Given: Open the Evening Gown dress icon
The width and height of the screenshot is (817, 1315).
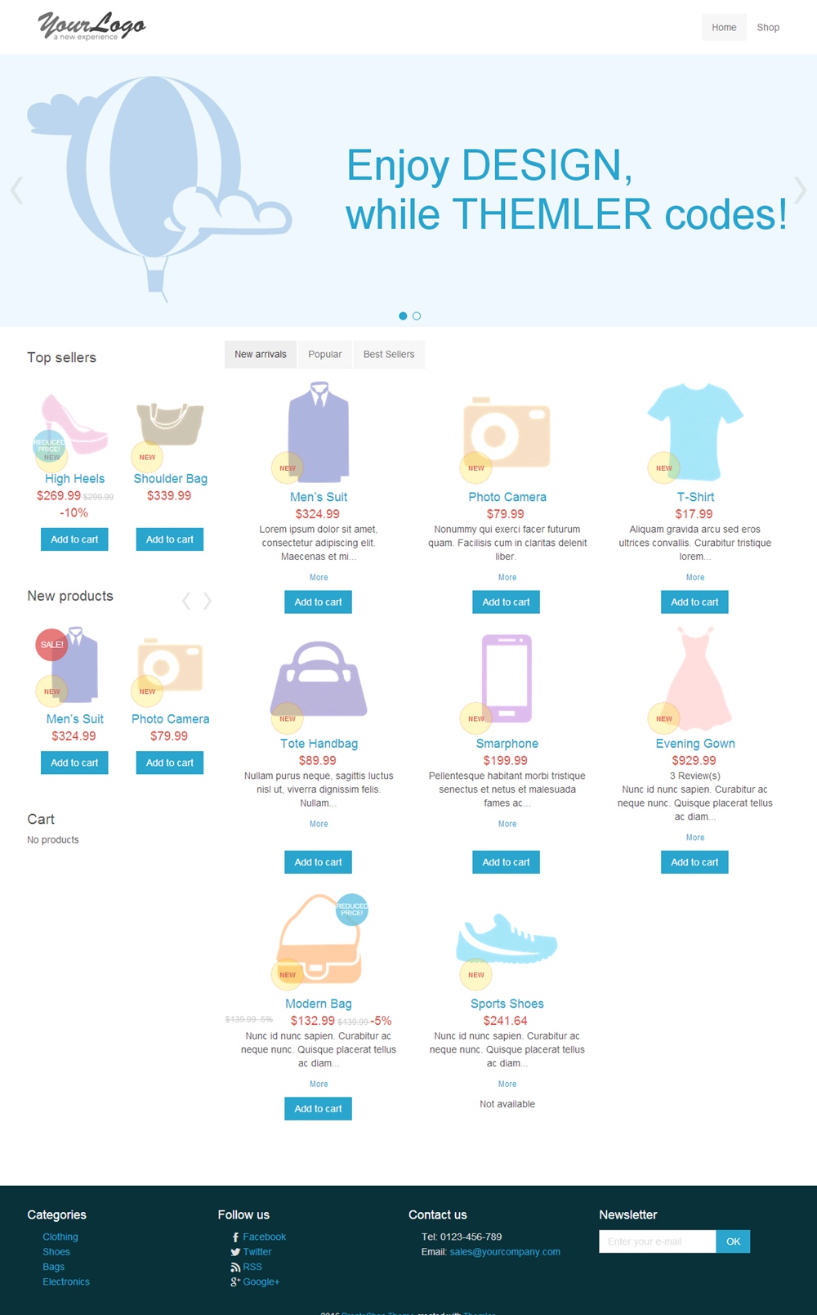Looking at the screenshot, I should [695, 678].
